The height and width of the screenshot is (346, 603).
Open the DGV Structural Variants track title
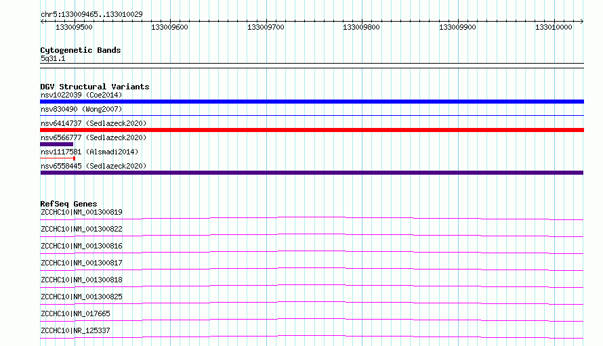(95, 87)
